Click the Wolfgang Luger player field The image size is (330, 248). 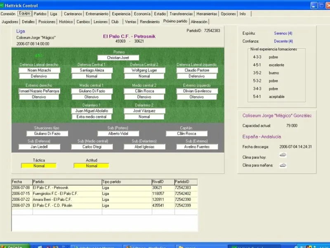point(144,70)
